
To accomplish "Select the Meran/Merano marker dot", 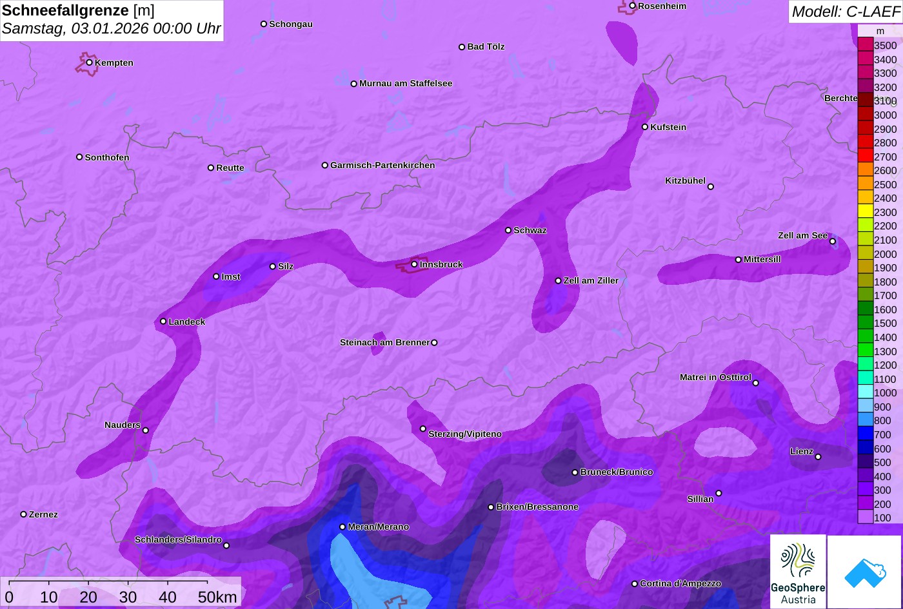I will tap(342, 527).
